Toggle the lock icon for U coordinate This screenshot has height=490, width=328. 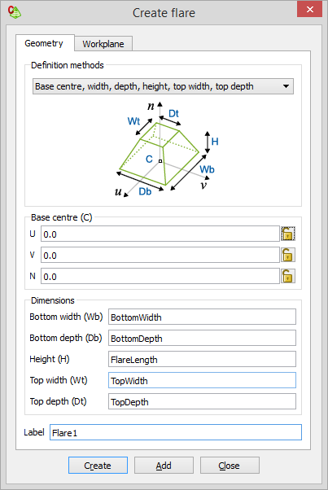287,234
